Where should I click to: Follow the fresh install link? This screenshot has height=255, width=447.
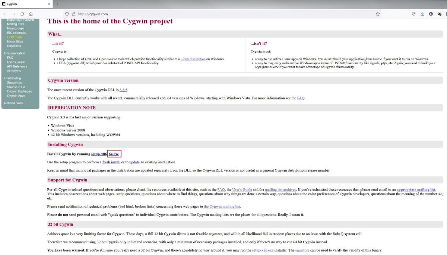point(111,162)
